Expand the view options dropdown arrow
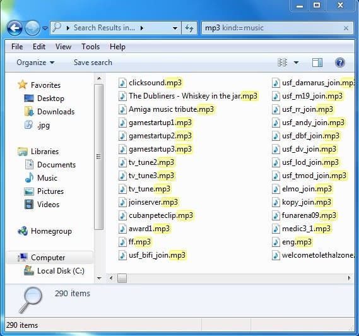359x336 pixels. 296,63
